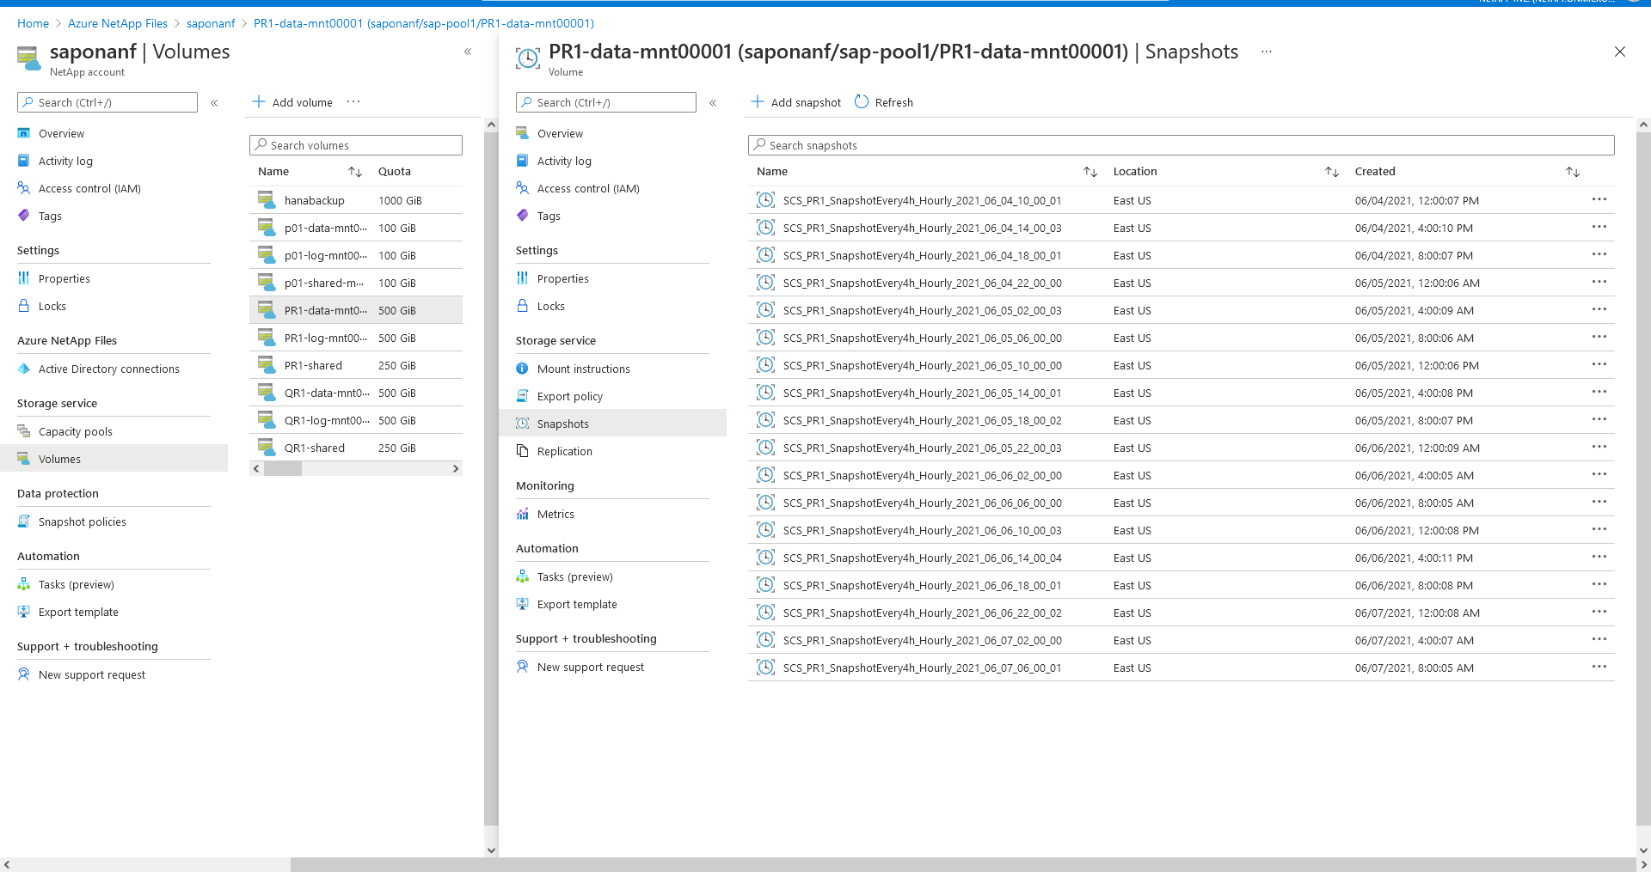Click the Export policy icon
This screenshot has width=1651, height=872.
(x=522, y=396)
